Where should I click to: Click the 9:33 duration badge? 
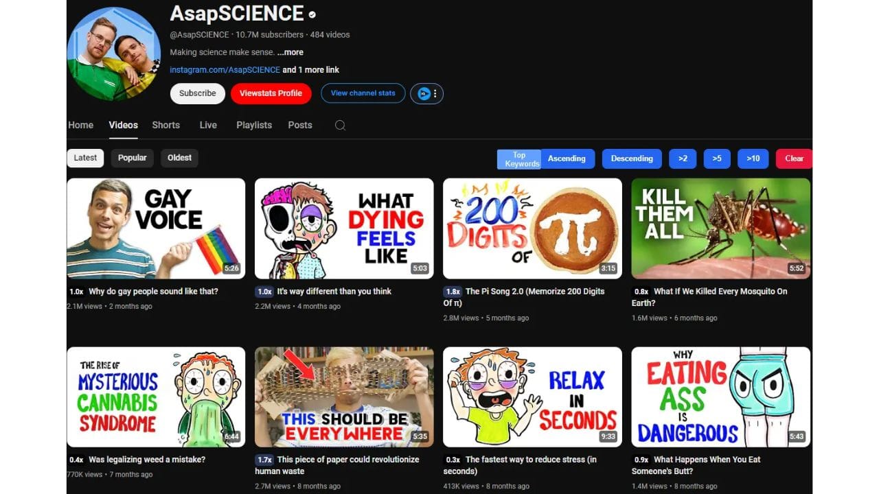(608, 436)
